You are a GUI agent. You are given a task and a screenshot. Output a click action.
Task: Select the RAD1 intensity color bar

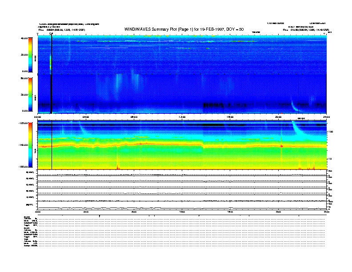[30, 94]
